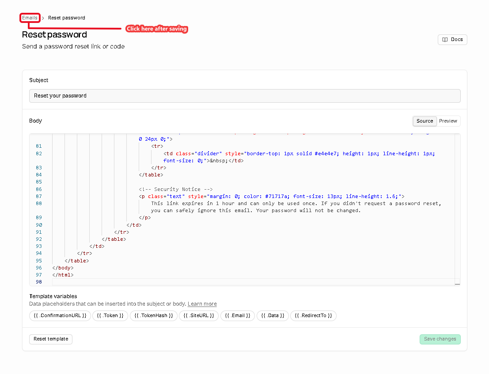Insert the {{ .ConfirmationURL }} variable
Viewport: 489px width, 374px height.
[60, 315]
